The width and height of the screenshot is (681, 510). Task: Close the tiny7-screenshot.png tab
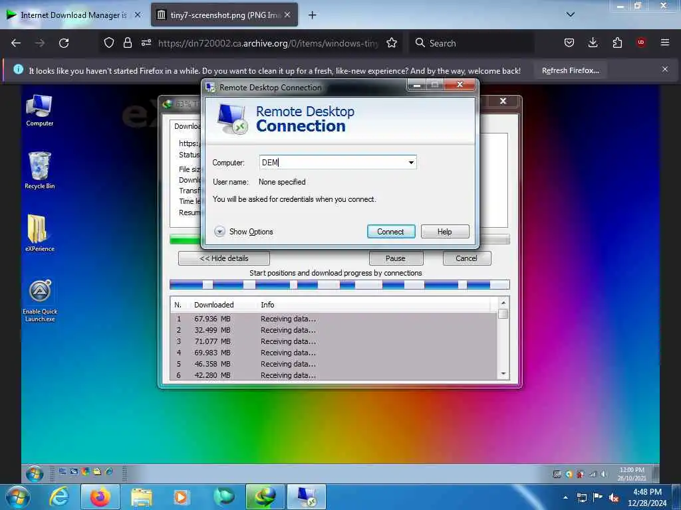click(287, 15)
